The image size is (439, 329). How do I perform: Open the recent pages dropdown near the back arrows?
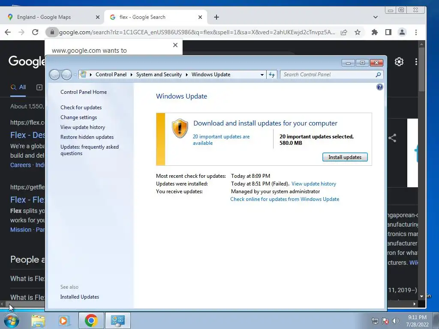(x=75, y=75)
